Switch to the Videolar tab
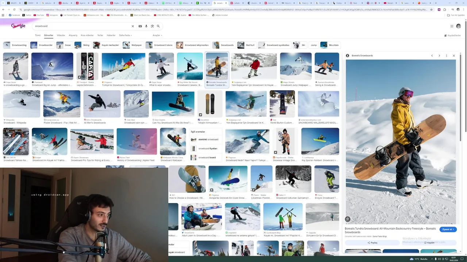This screenshot has height=262, width=467. (x=61, y=35)
